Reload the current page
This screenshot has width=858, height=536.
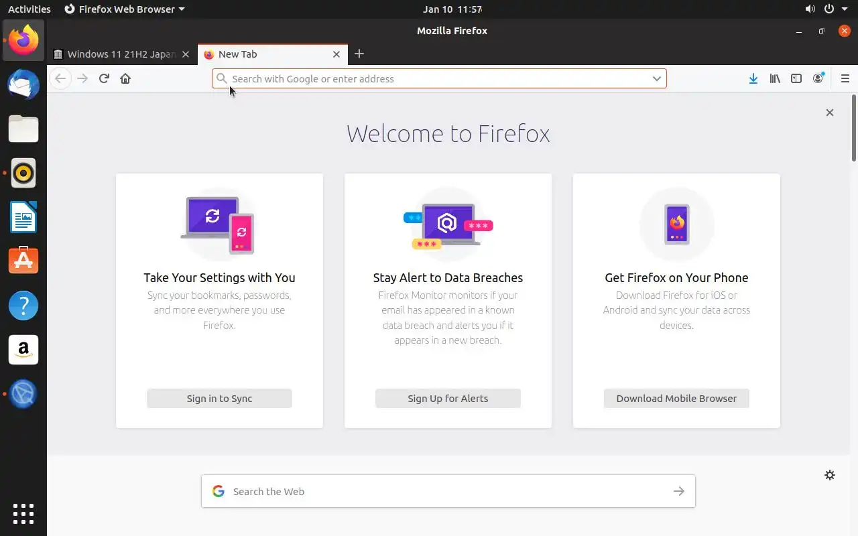[104, 78]
